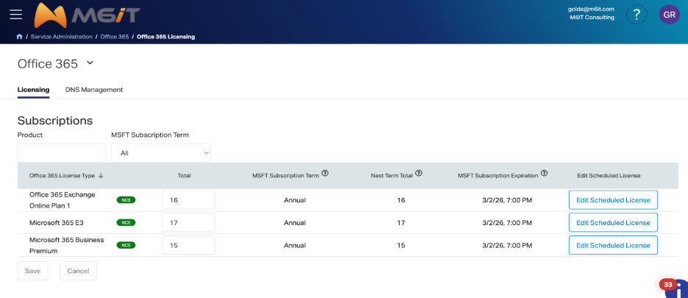Image resolution: width=688 pixels, height=298 pixels.
Task: Expand the Office 365 service chevron
Action: [x=90, y=63]
